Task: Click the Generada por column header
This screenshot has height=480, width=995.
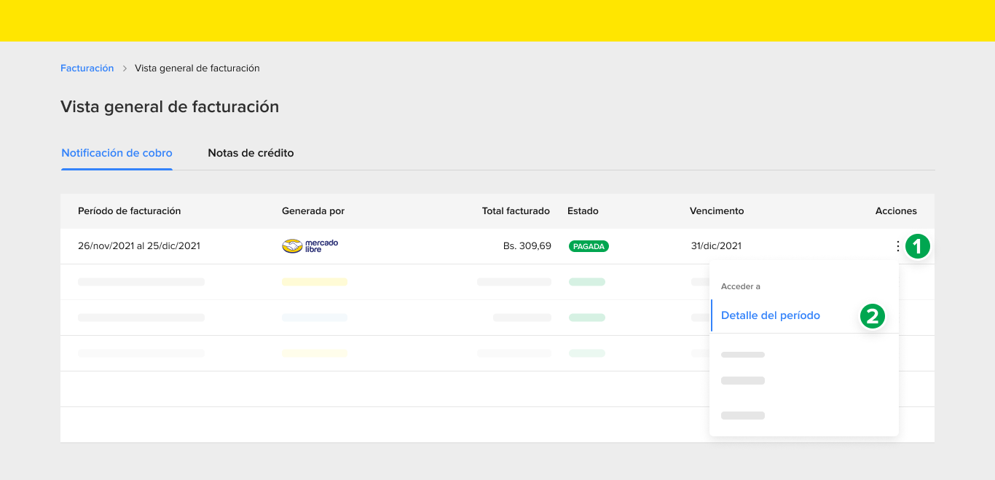Action: click(x=313, y=211)
